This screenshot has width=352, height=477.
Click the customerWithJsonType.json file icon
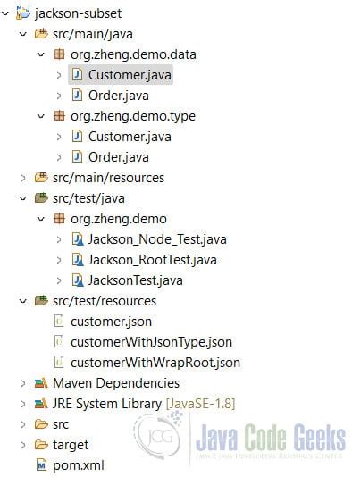59,342
